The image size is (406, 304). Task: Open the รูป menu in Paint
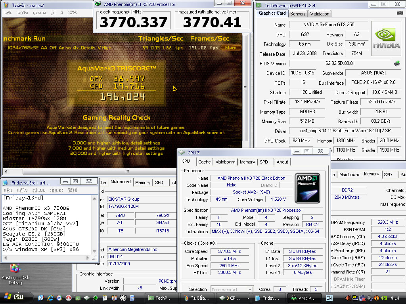tap(53, 13)
